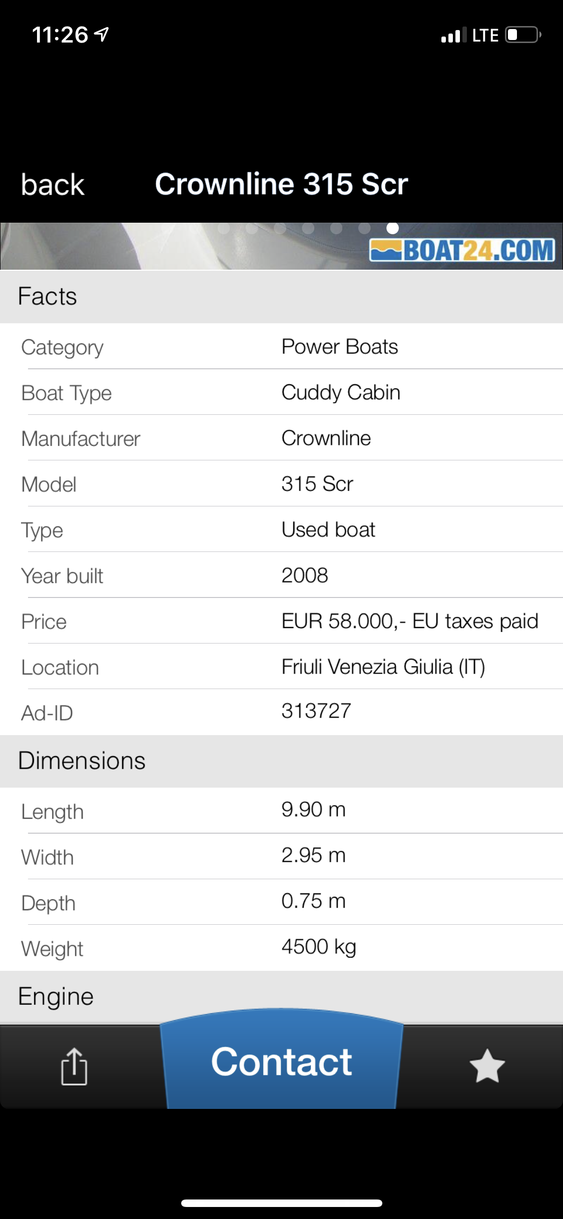The height and width of the screenshot is (1219, 563).
Task: Tap the Crownline 315 Scr page title
Action: pos(281,184)
